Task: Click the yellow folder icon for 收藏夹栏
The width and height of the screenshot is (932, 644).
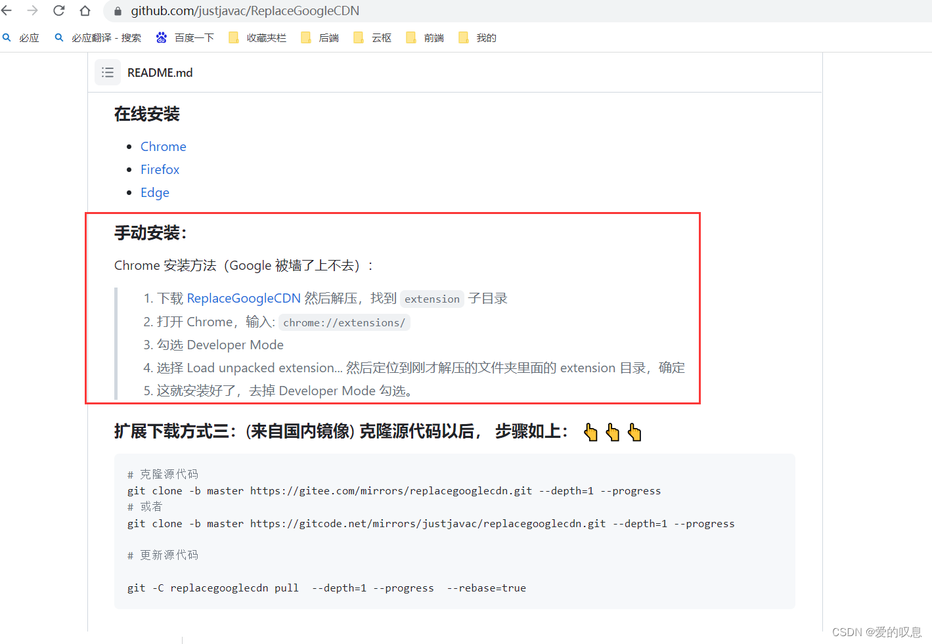Action: 234,37
